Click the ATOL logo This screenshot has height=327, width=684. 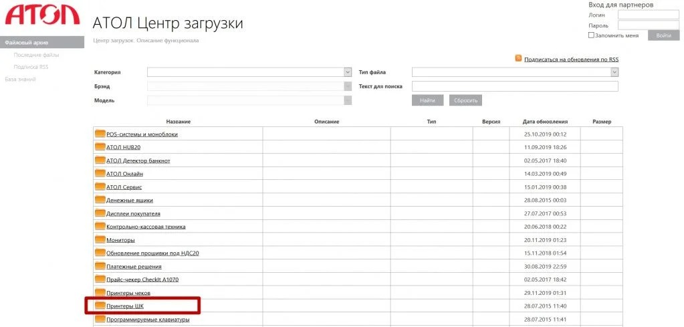point(42,14)
